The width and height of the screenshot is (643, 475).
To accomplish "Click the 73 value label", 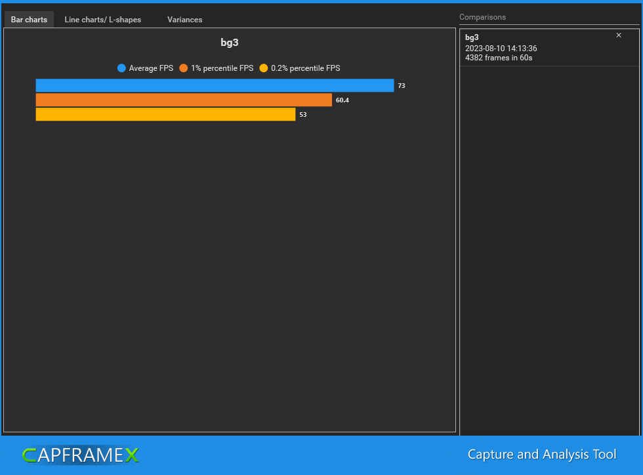I will coord(402,86).
